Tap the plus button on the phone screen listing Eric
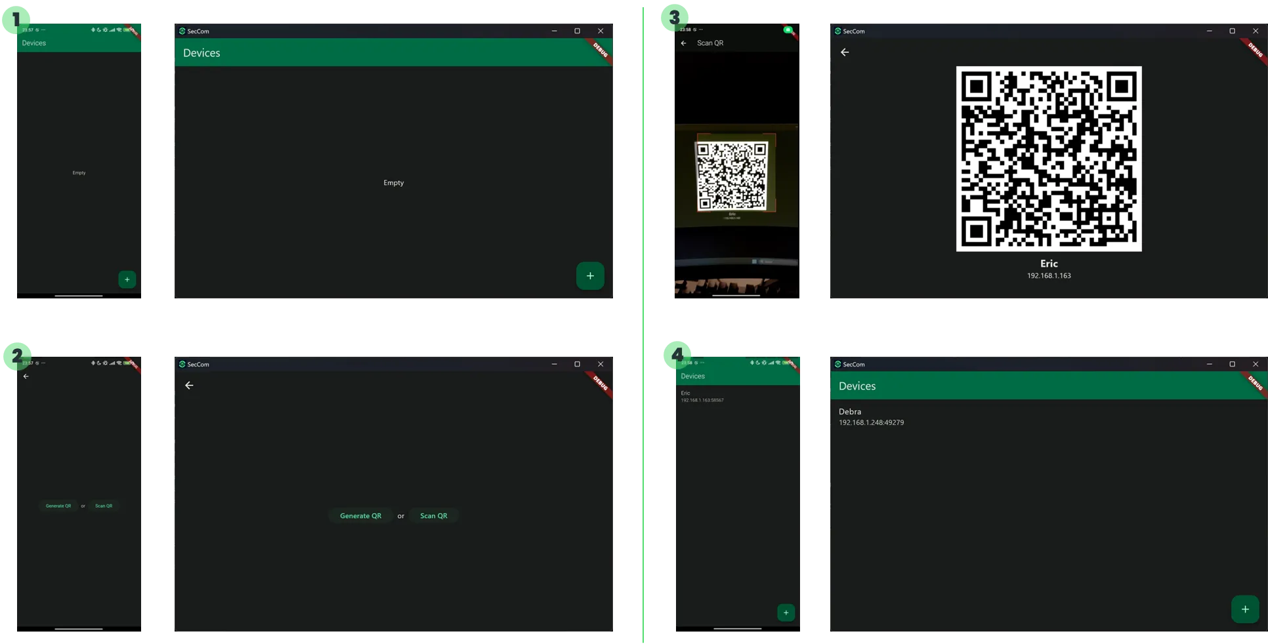 (x=786, y=613)
